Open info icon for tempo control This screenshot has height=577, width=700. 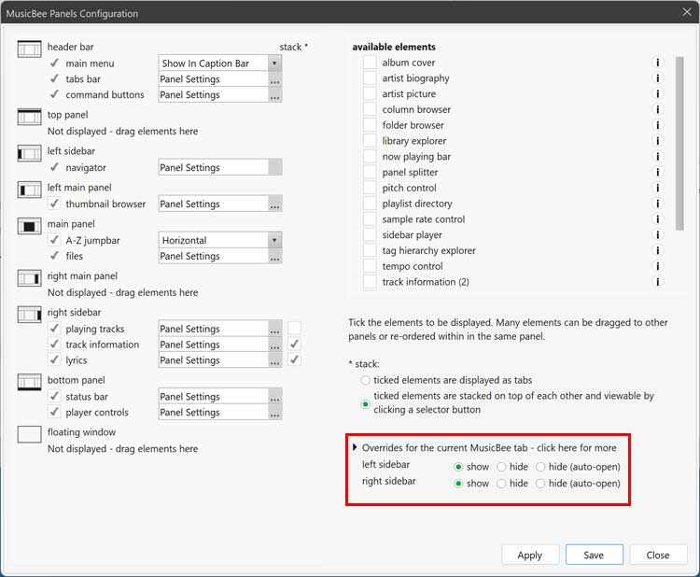[x=658, y=266]
